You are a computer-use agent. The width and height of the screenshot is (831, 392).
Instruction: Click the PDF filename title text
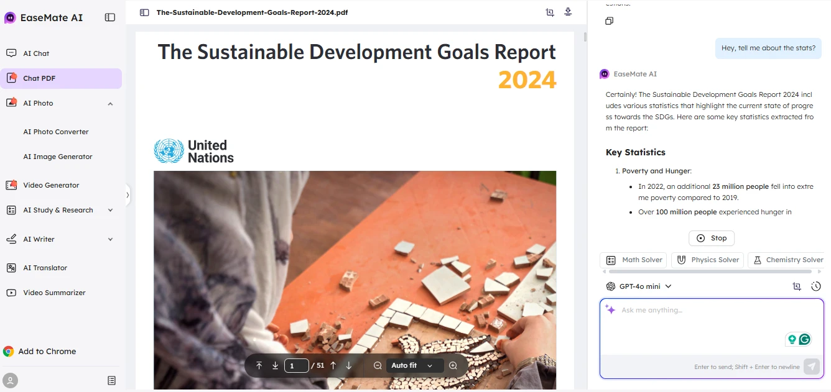(x=252, y=12)
